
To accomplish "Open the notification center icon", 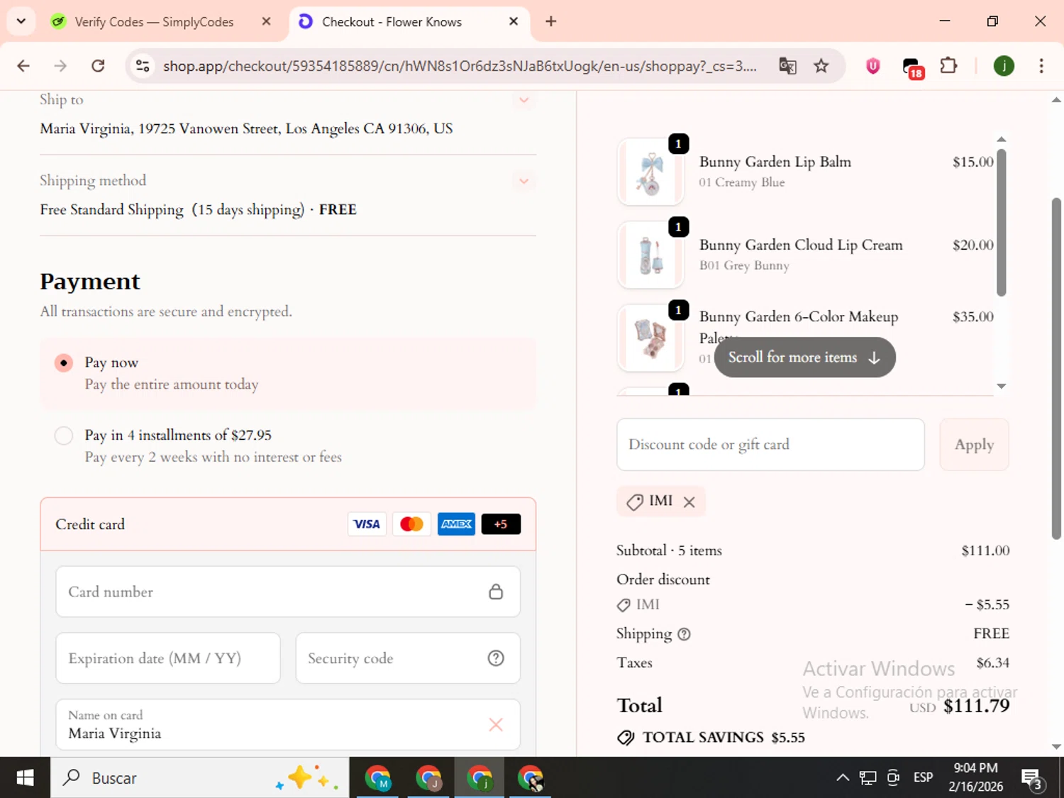I will point(1032,779).
